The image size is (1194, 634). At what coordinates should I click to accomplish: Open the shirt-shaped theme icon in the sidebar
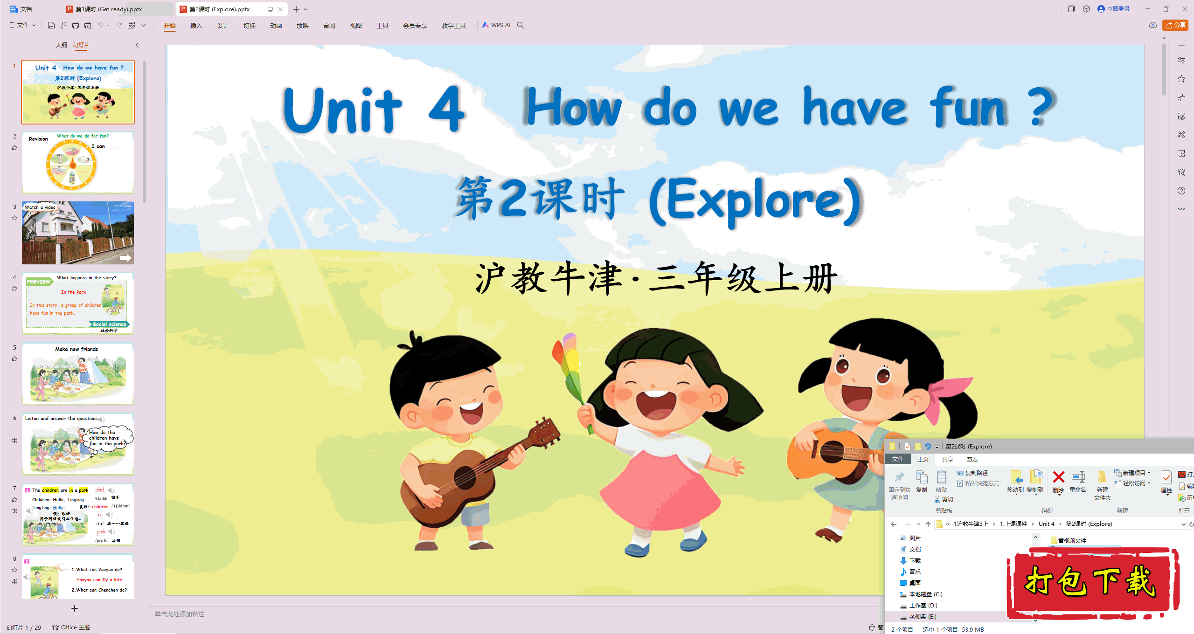1181,172
